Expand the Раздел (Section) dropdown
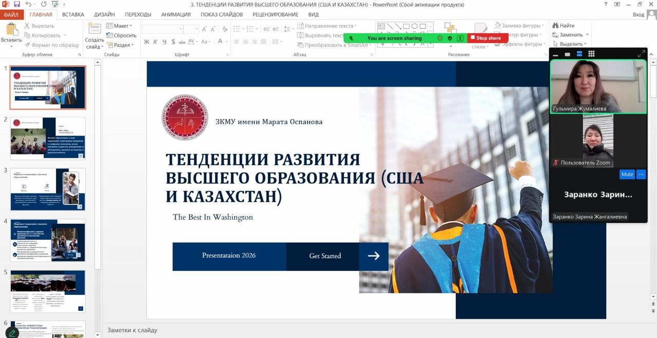The width and height of the screenshot is (657, 338). click(x=121, y=45)
